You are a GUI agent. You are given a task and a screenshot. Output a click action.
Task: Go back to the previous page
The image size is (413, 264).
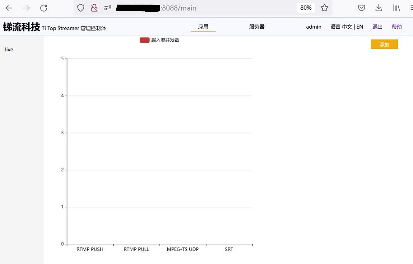tap(9, 8)
